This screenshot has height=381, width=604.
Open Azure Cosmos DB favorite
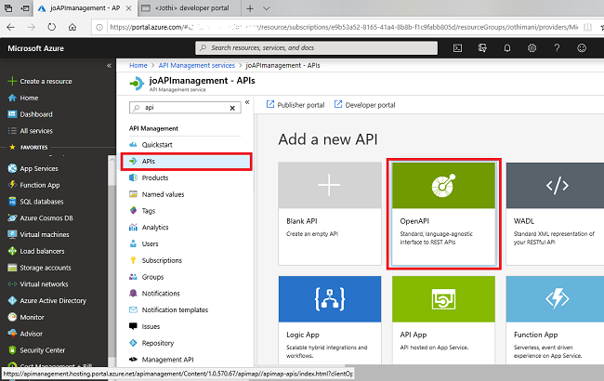pos(46,218)
